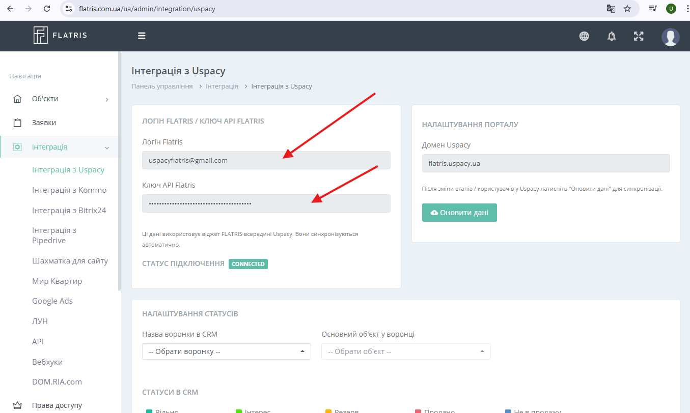
Task: Collapse the Інтеграція submenu chevron
Action: point(107,147)
